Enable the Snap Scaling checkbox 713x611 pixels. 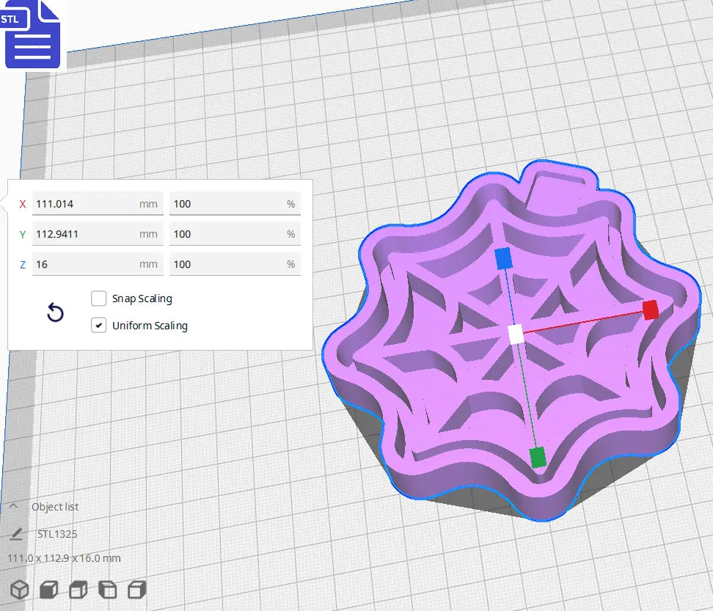[x=99, y=299]
